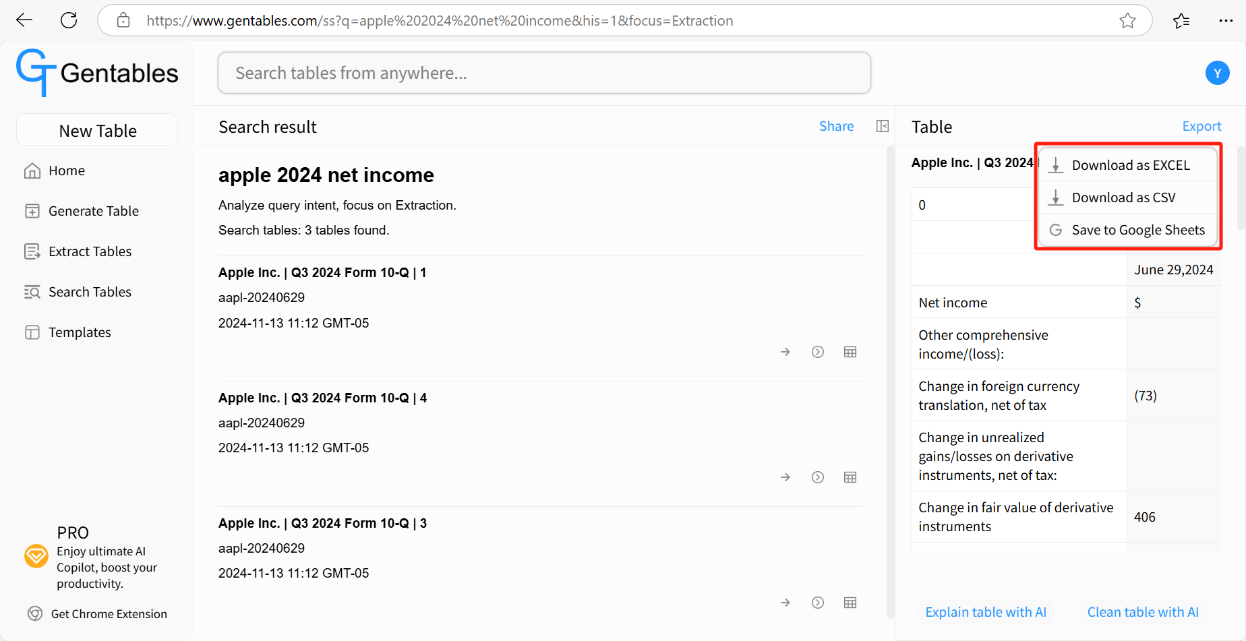The width and height of the screenshot is (1246, 641).
Task: Click the New Table button
Action: pyautogui.click(x=97, y=130)
